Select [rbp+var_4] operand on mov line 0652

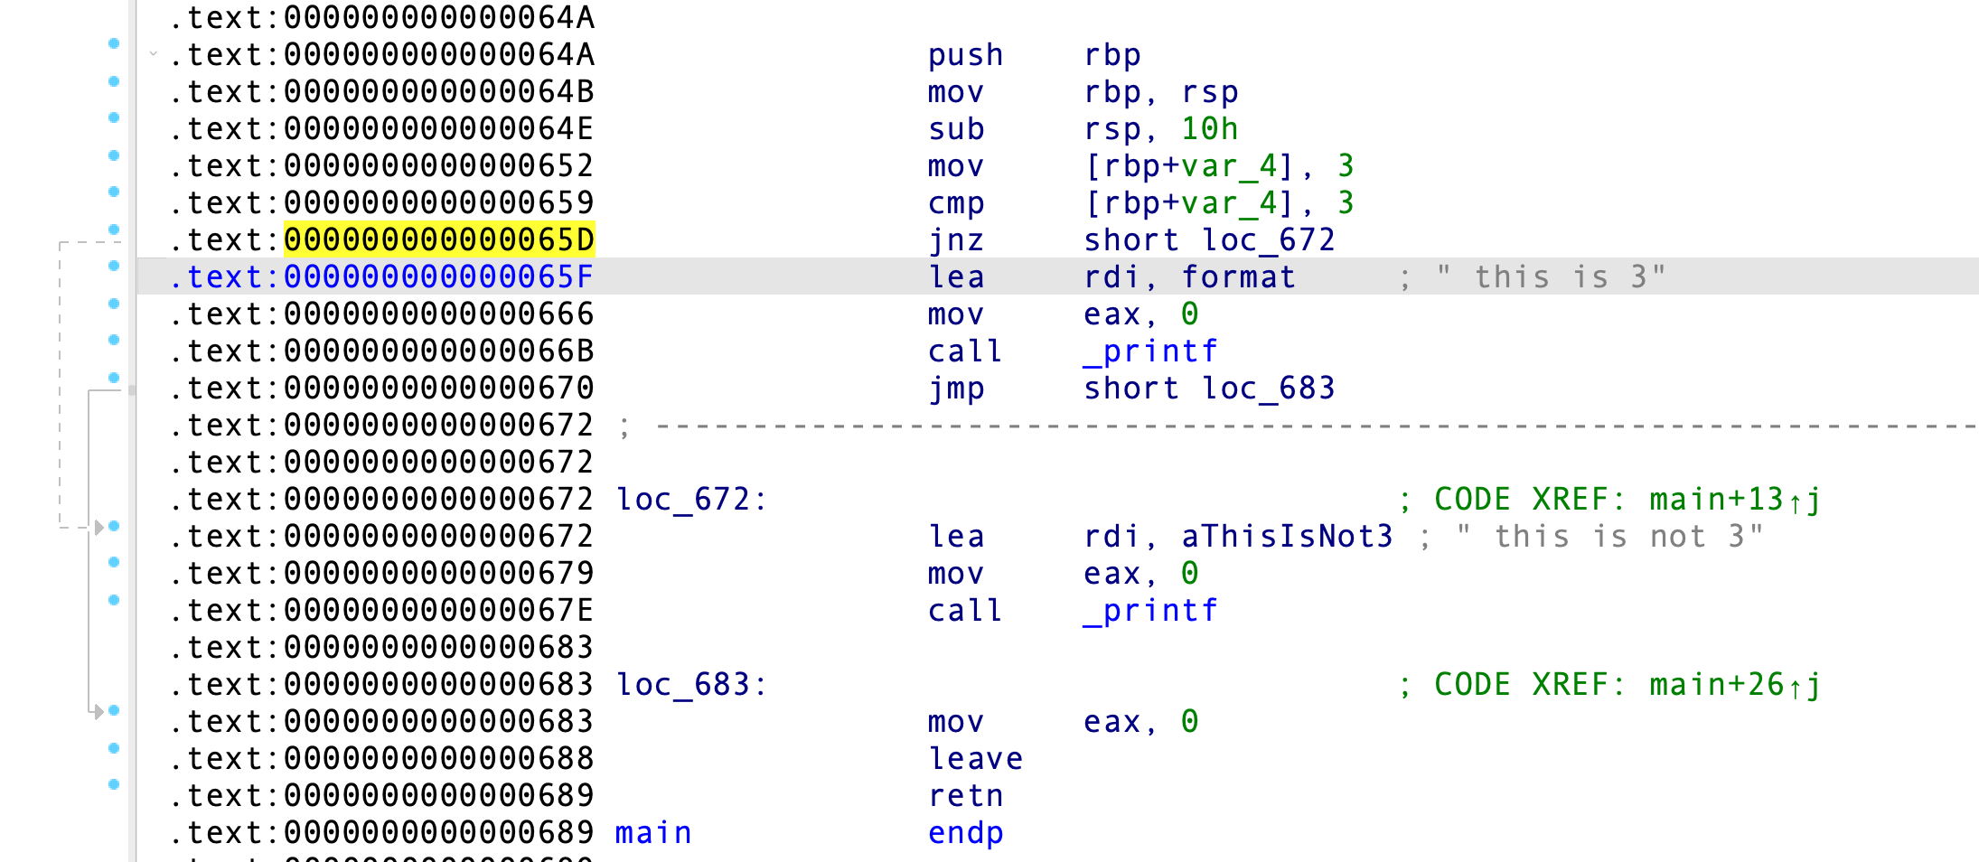1190,166
